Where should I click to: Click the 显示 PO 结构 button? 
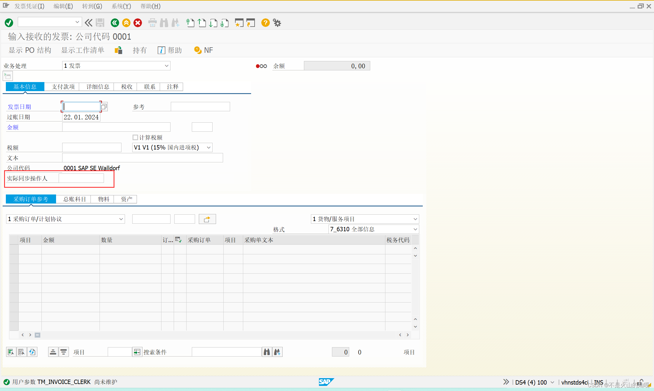[30, 50]
